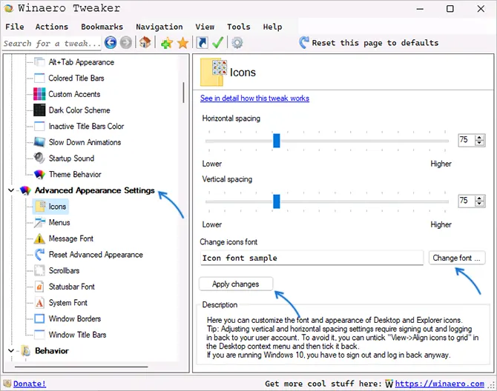497x391 pixels.
Task: Open settings via the gear icon
Action: (x=237, y=43)
